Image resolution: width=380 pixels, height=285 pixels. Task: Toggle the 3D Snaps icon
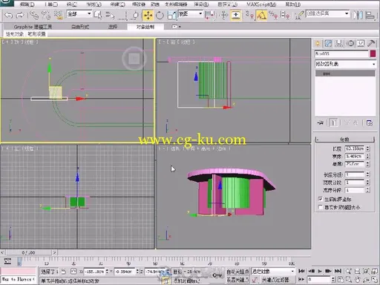(250, 16)
